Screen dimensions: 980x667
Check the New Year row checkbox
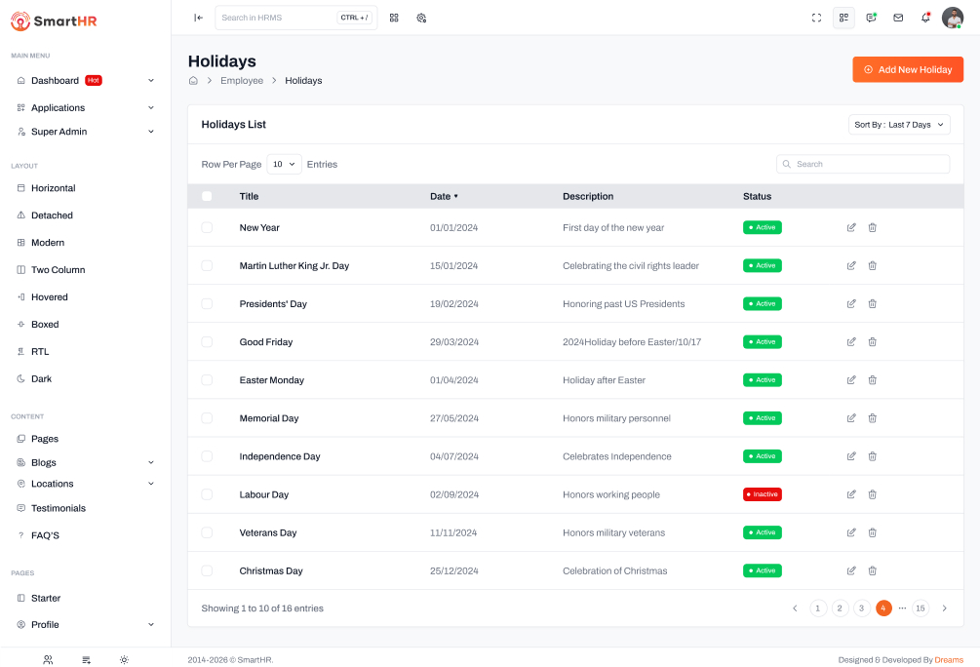click(x=207, y=227)
